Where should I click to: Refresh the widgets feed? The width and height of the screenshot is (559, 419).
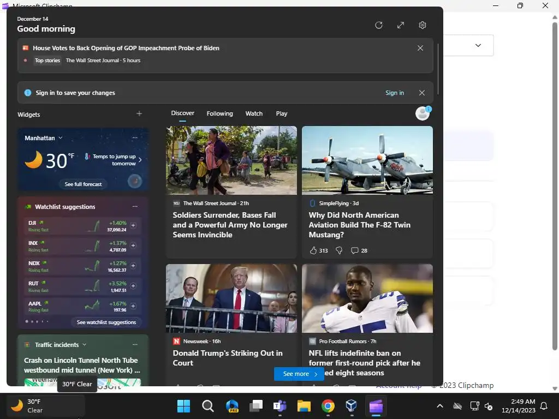coord(379,25)
